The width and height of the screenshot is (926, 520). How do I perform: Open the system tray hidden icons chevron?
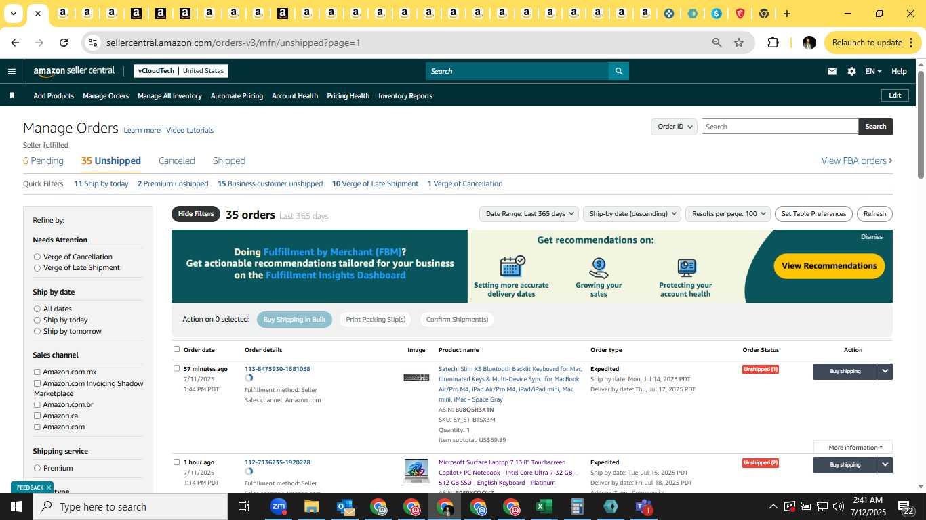[773, 506]
